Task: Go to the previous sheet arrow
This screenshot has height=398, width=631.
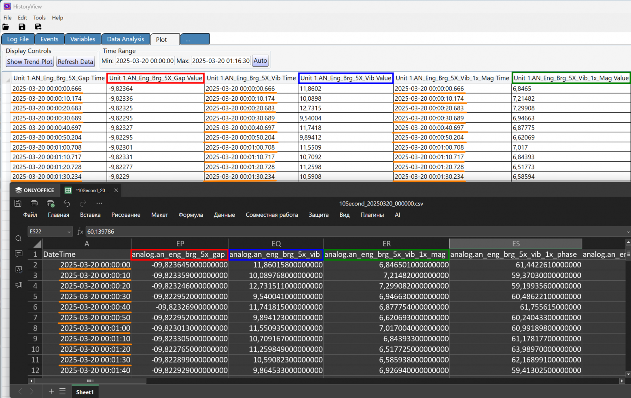Action: [x=20, y=392]
